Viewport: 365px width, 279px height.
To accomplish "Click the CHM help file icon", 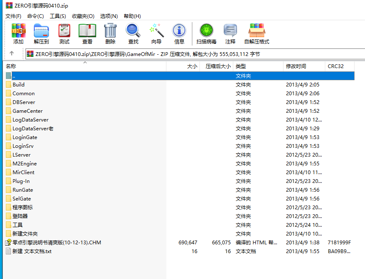I will click(x=8, y=243).
